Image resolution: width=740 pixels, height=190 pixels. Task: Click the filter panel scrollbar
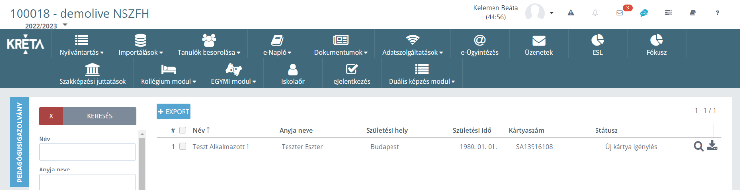click(x=142, y=161)
